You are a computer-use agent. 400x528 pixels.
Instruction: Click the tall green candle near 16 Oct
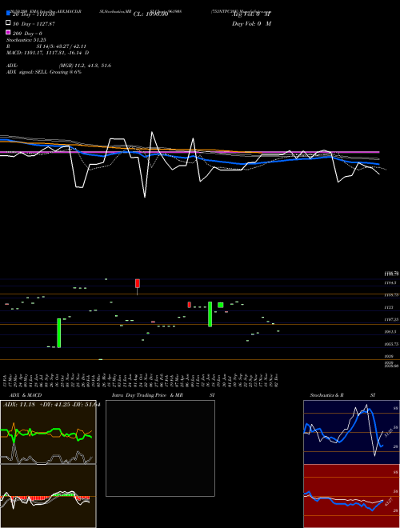point(59,333)
